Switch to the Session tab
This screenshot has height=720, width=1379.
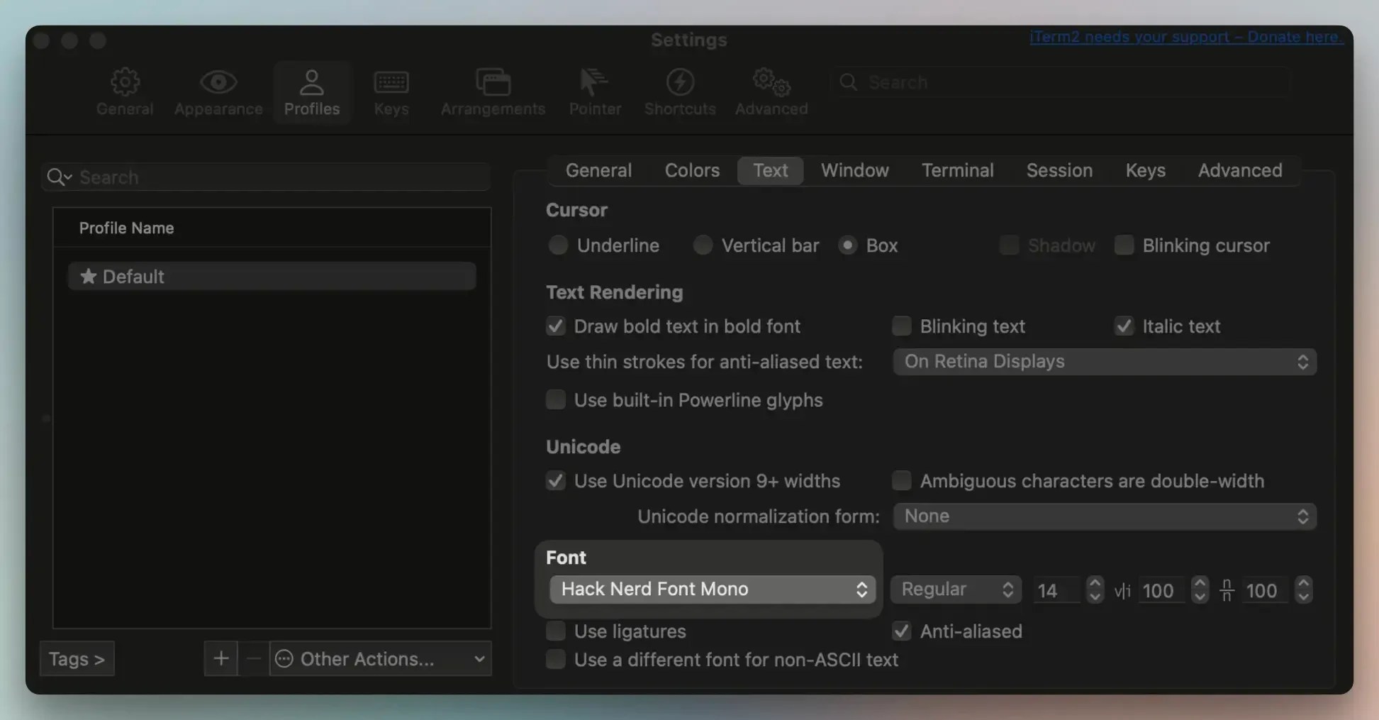click(1059, 170)
